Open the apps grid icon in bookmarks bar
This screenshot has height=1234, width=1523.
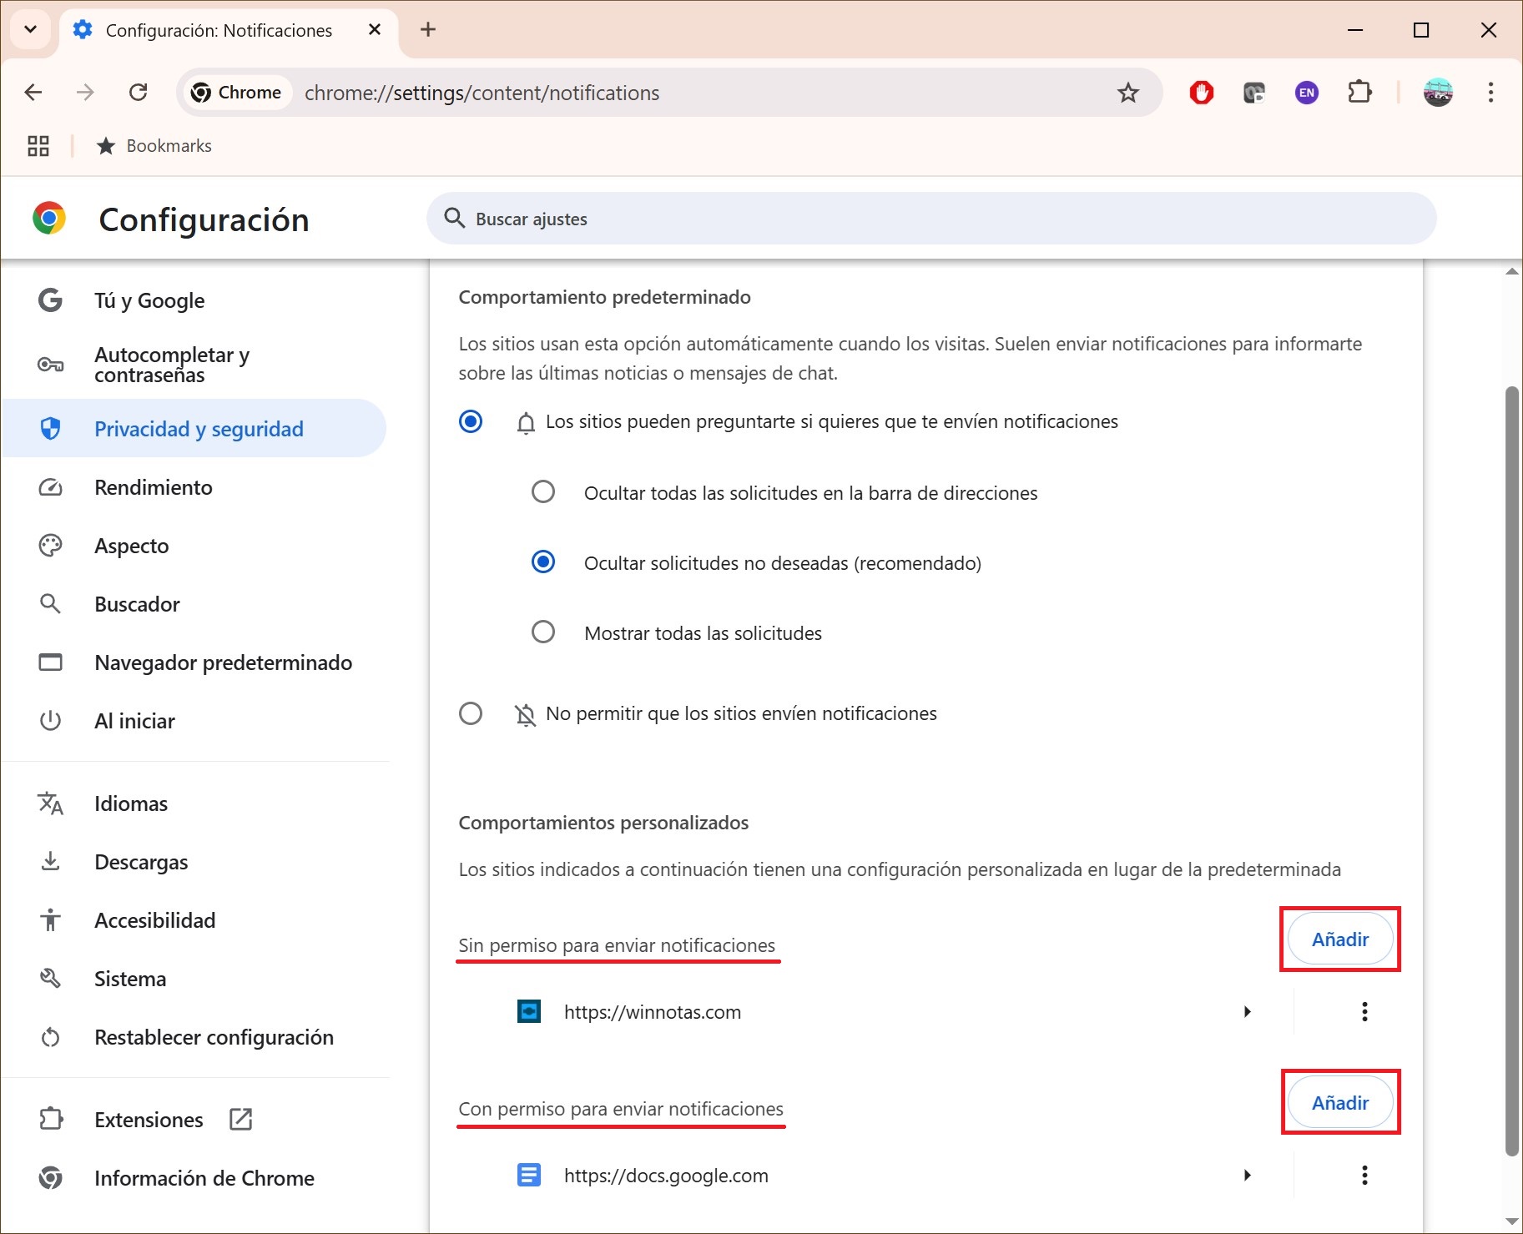[38, 146]
